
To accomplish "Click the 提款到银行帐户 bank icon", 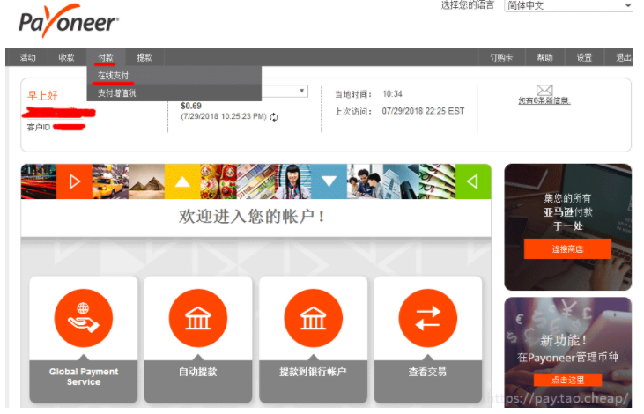I will pyautogui.click(x=313, y=318).
